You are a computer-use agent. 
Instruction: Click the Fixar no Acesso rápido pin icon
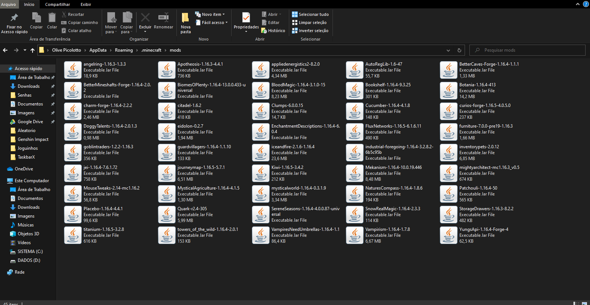[x=14, y=17]
